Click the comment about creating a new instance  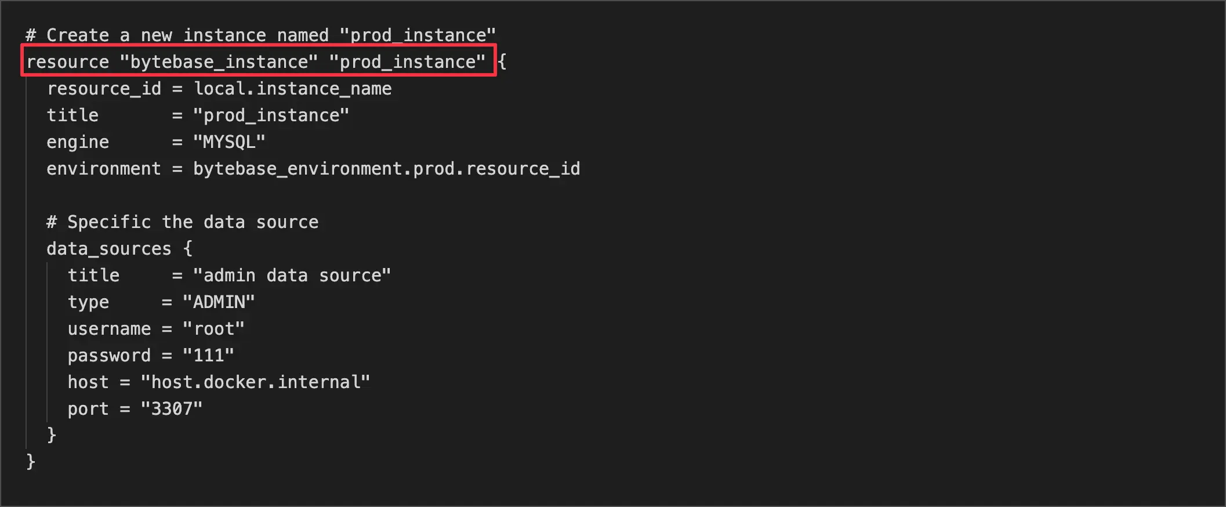tap(260, 35)
